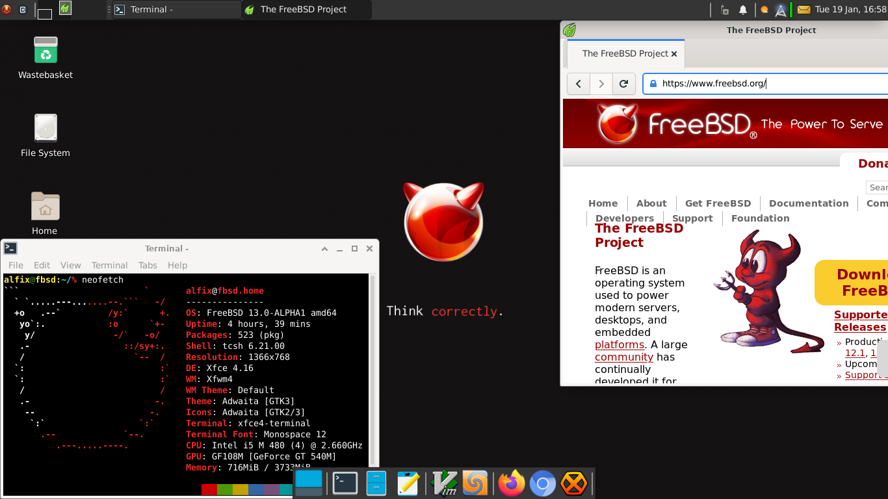The image size is (888, 499).
Task: Click the URL address bar
Action: tap(767, 83)
